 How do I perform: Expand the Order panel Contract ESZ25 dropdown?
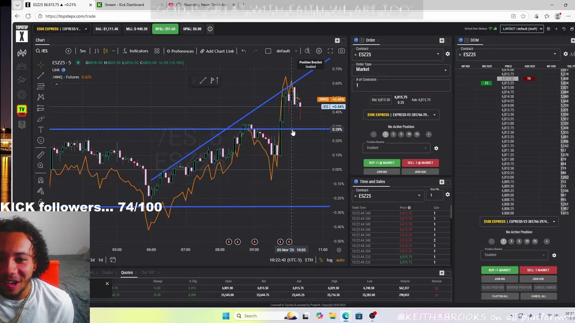[x=398, y=54]
